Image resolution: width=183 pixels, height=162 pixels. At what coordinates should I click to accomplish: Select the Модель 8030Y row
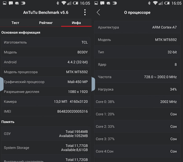(46, 52)
